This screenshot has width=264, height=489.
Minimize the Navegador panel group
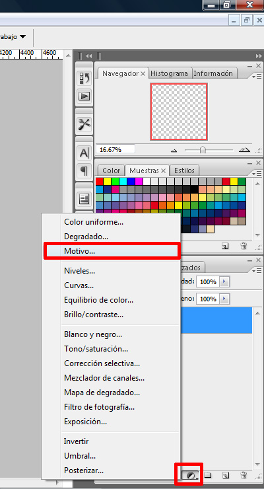pyautogui.click(x=250, y=66)
